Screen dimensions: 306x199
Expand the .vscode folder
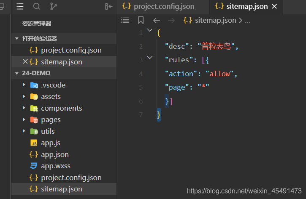(24, 85)
